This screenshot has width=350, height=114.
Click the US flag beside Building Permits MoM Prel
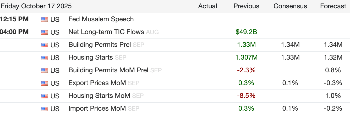click(45, 71)
